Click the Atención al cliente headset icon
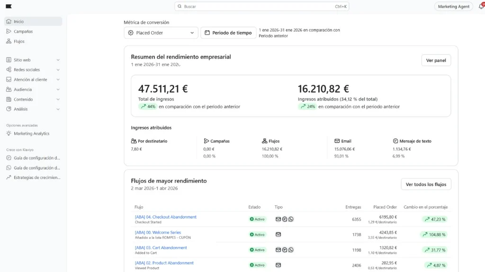485x272 pixels. [9, 80]
